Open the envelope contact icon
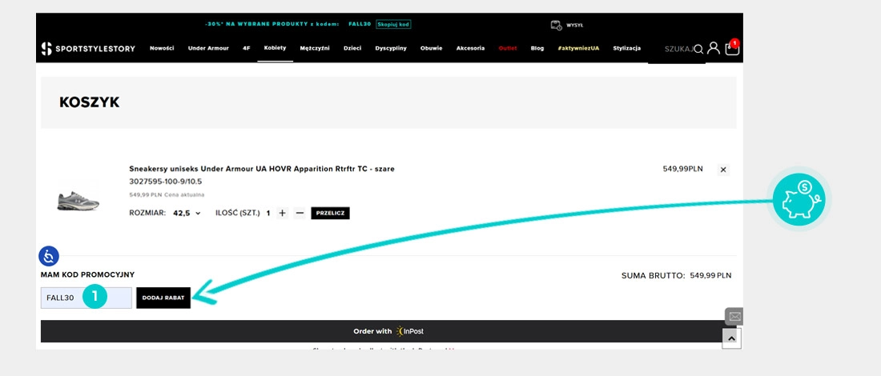Screen dimensions: 881x376 pyautogui.click(x=734, y=317)
